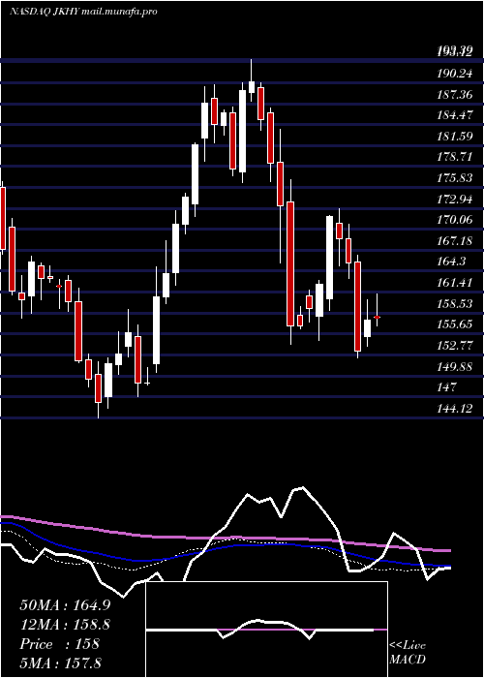Click the last small red doji candle
Viewport: 484px width, 678px height.
click(377, 317)
